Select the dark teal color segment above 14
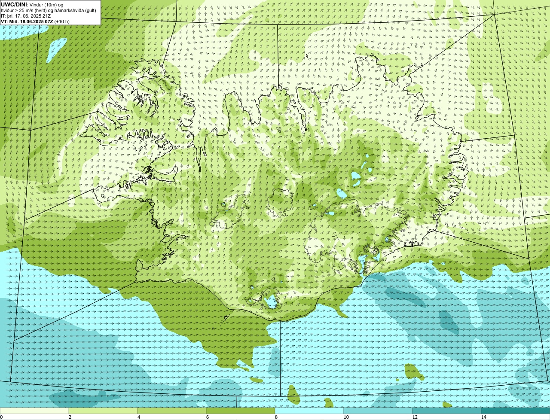This screenshot has width=550, height=420. pyautogui.click(x=516, y=411)
